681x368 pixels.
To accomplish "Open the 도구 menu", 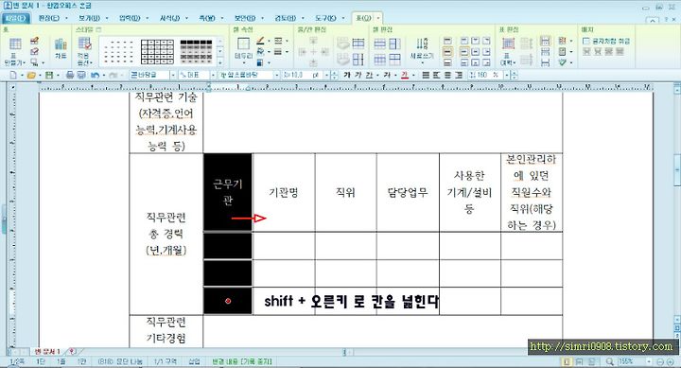I will click(x=325, y=18).
